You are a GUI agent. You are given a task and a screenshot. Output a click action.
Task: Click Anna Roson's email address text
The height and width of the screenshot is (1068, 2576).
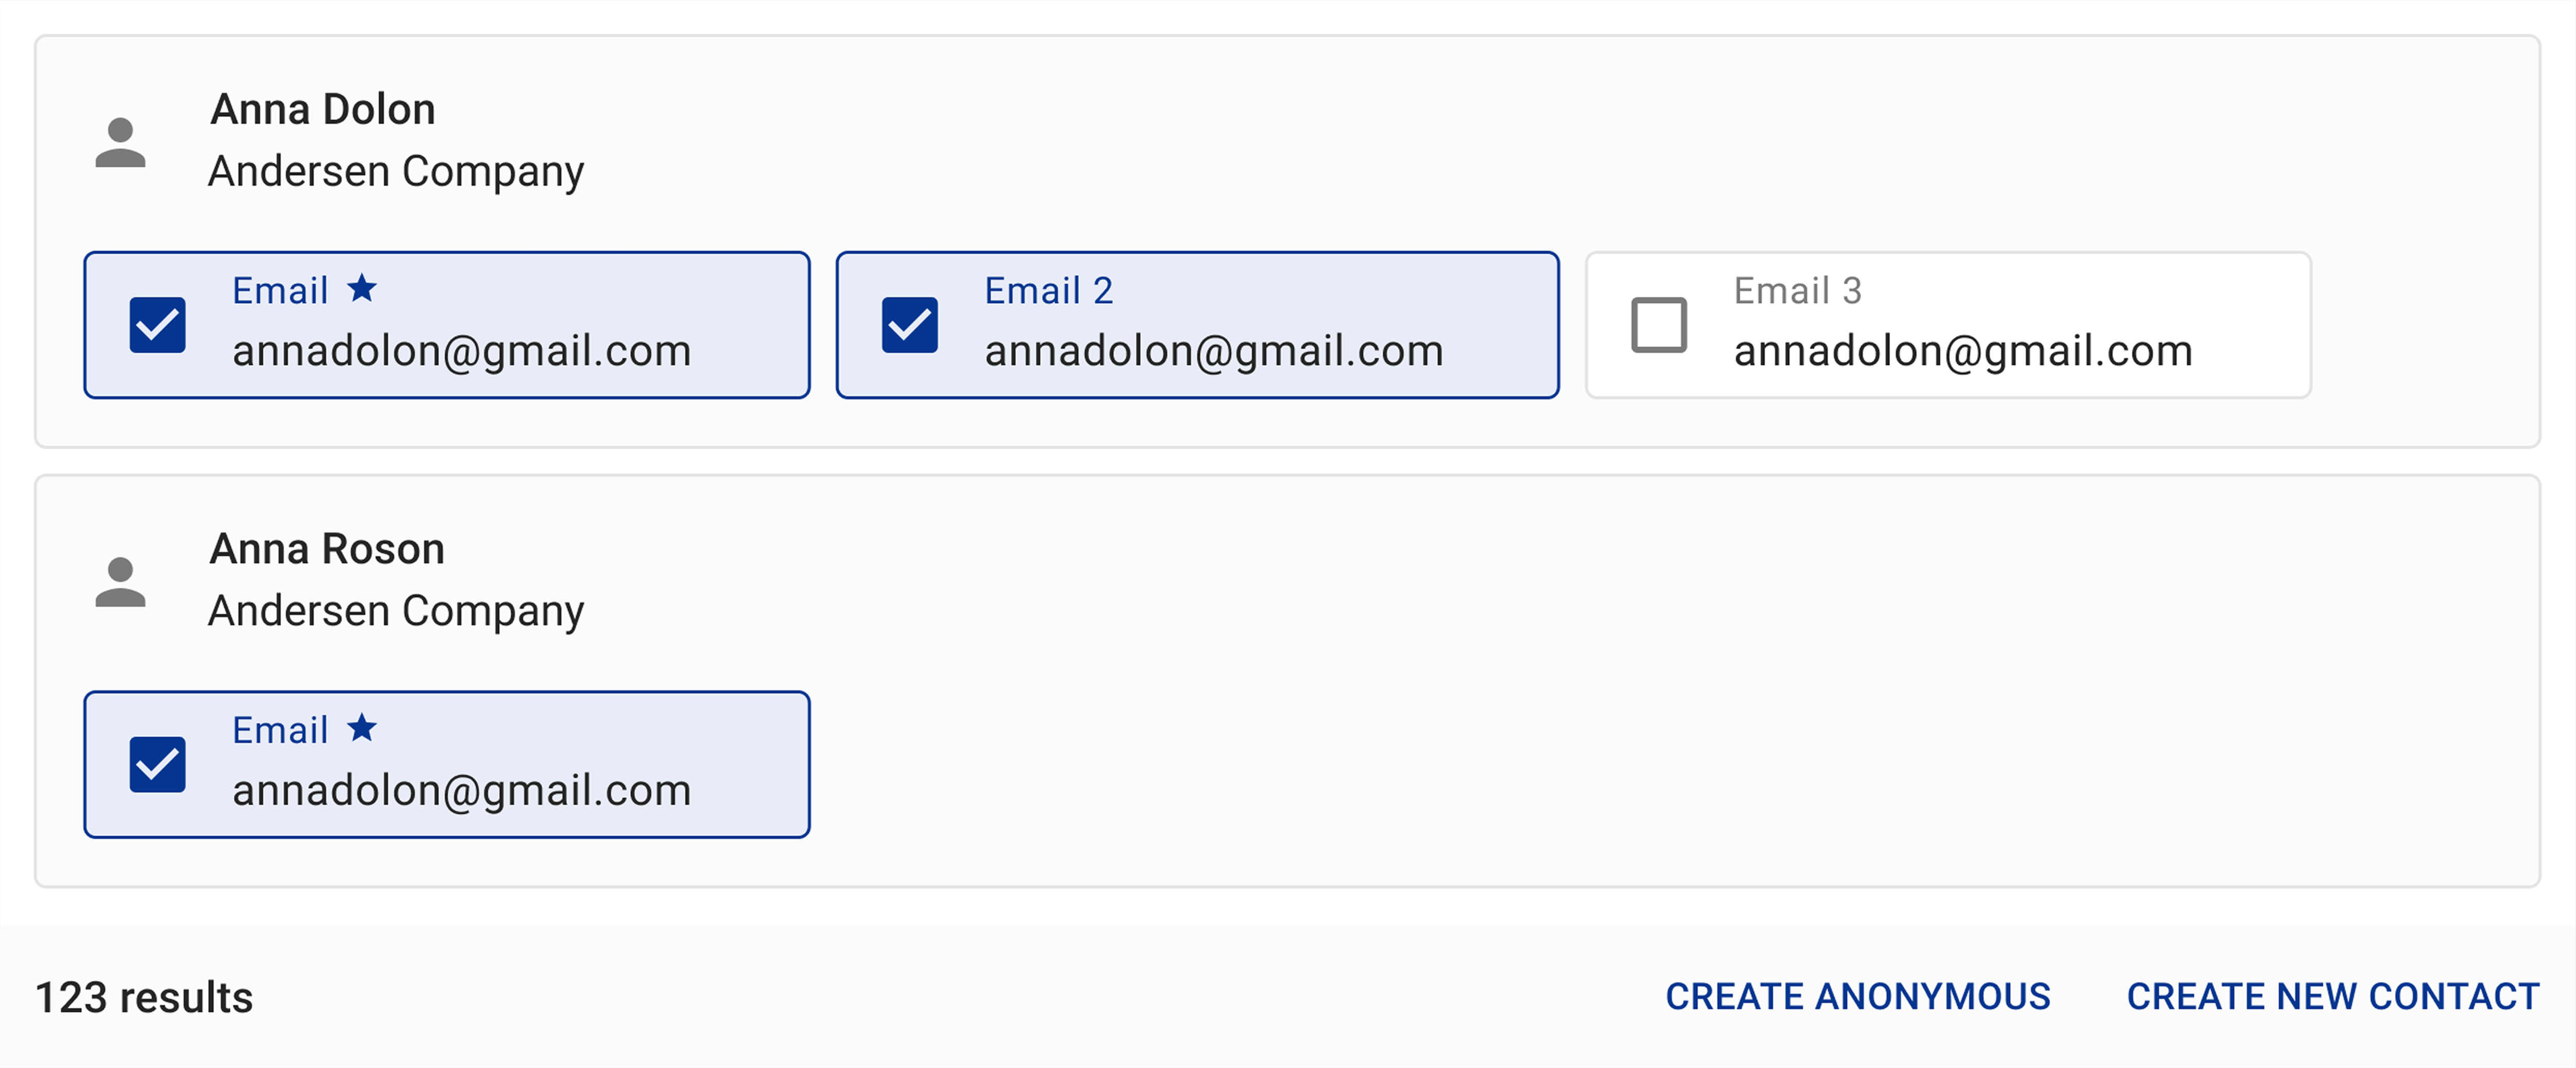(461, 790)
